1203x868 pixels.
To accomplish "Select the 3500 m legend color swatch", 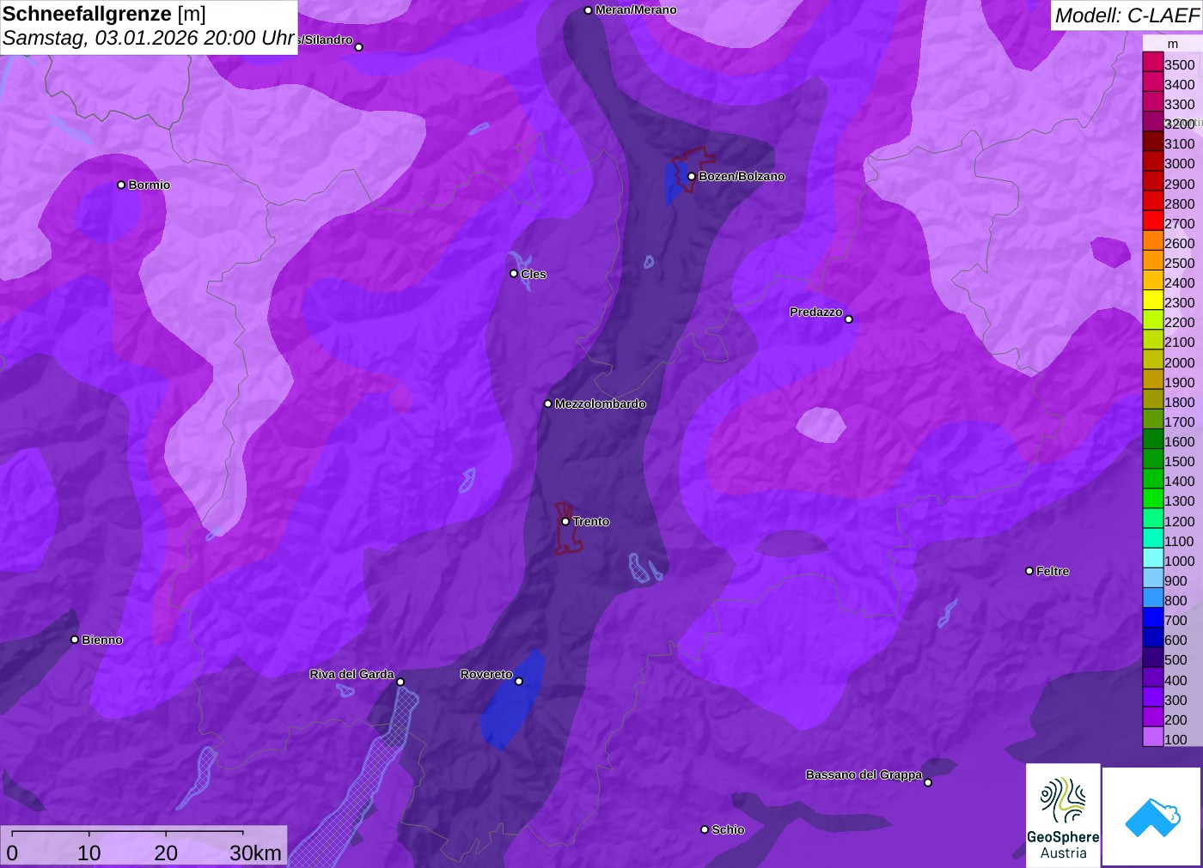I will [1152, 63].
